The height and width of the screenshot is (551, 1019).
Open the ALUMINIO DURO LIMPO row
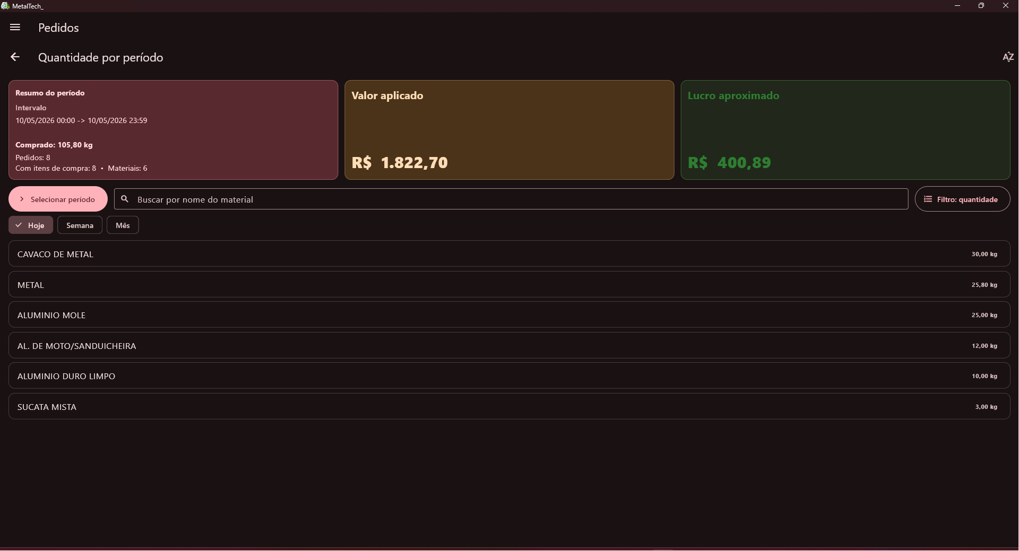509,376
